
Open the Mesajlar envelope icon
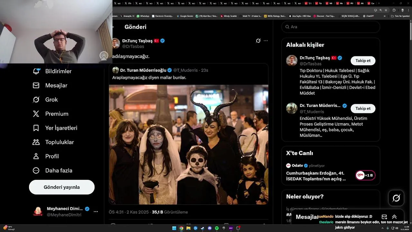pyautogui.click(x=36, y=85)
